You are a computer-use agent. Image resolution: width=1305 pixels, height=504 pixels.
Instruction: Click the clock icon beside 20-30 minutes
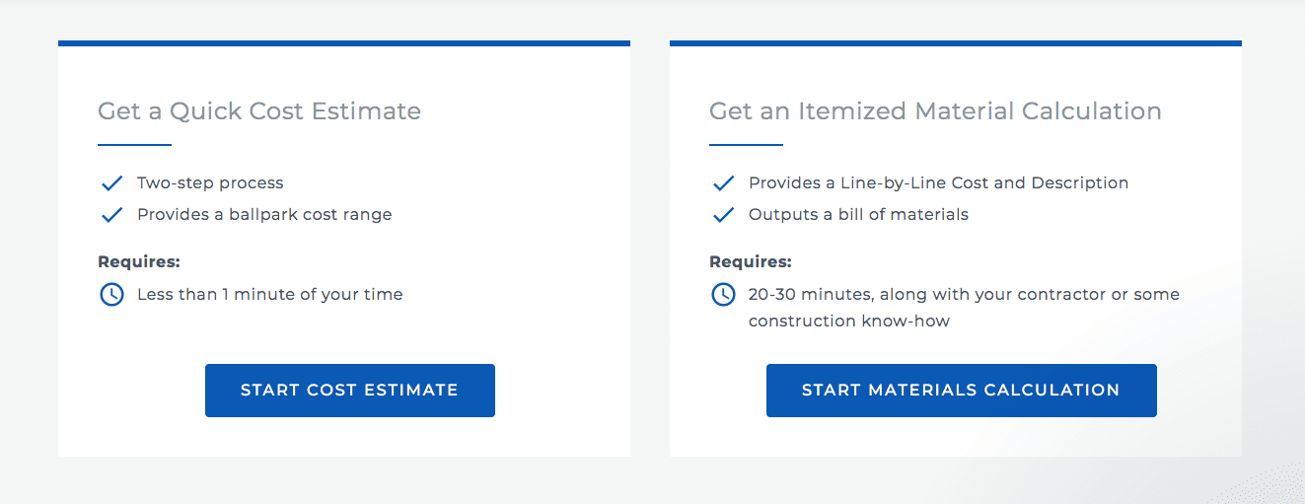coord(723,294)
